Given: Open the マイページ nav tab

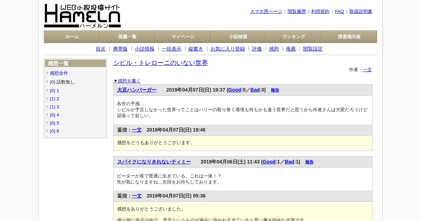Looking at the screenshot, I should pos(183,37).
